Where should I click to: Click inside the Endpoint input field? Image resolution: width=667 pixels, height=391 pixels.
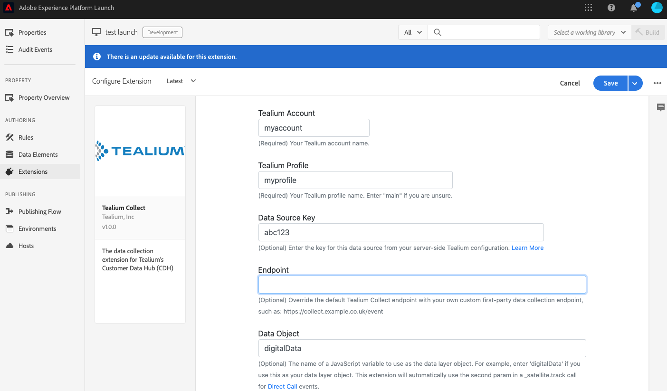(x=422, y=284)
